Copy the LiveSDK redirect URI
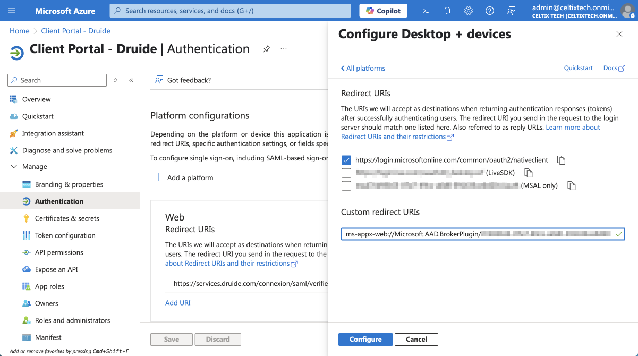Image resolution: width=638 pixels, height=356 pixels. (528, 173)
